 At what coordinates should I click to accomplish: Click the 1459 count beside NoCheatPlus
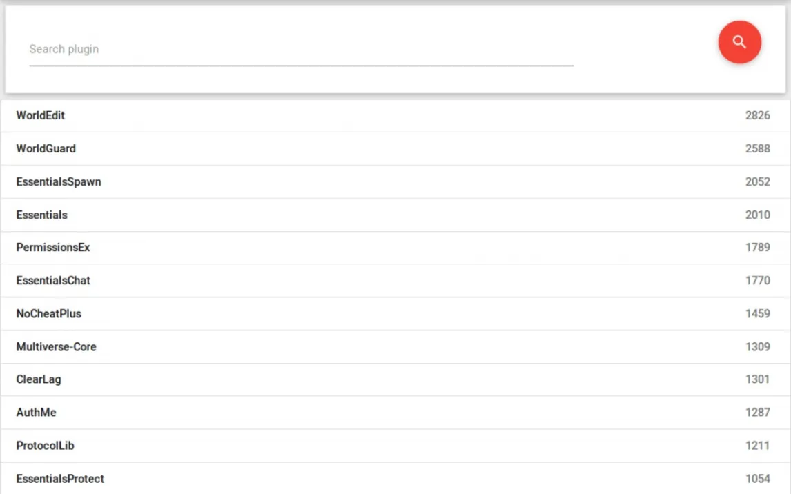point(757,313)
